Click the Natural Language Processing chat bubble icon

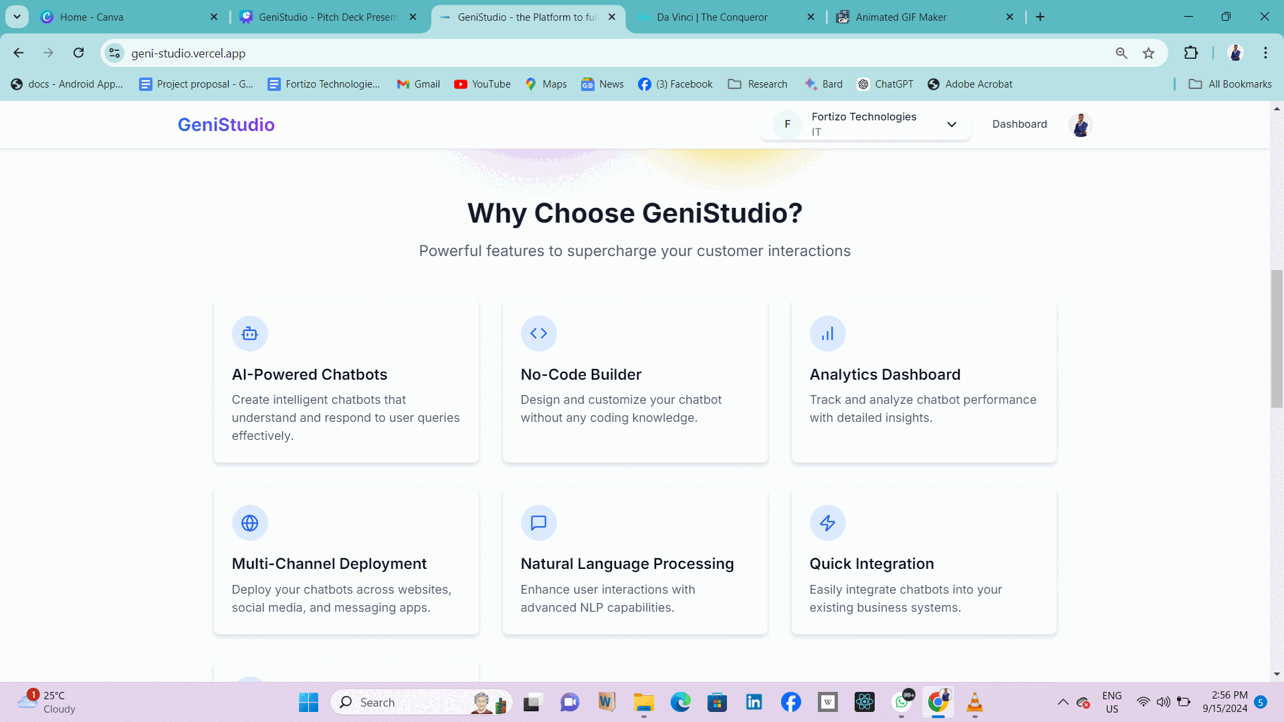coord(539,523)
